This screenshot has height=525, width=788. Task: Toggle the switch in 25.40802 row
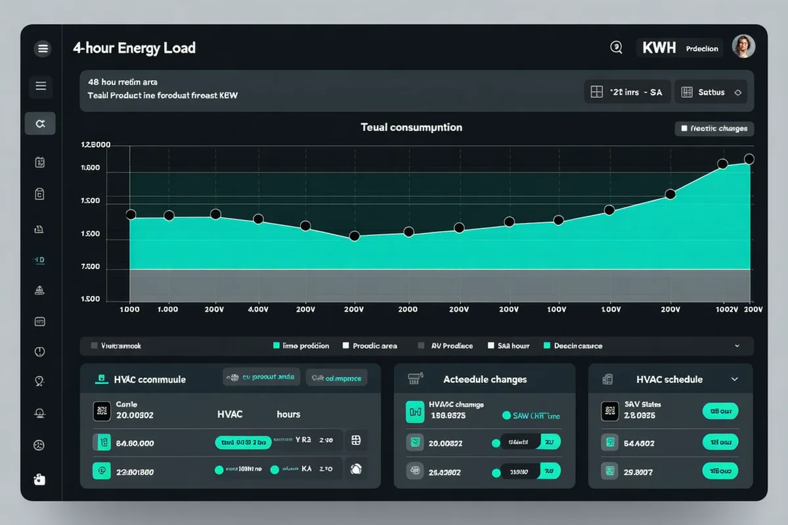[x=531, y=471]
